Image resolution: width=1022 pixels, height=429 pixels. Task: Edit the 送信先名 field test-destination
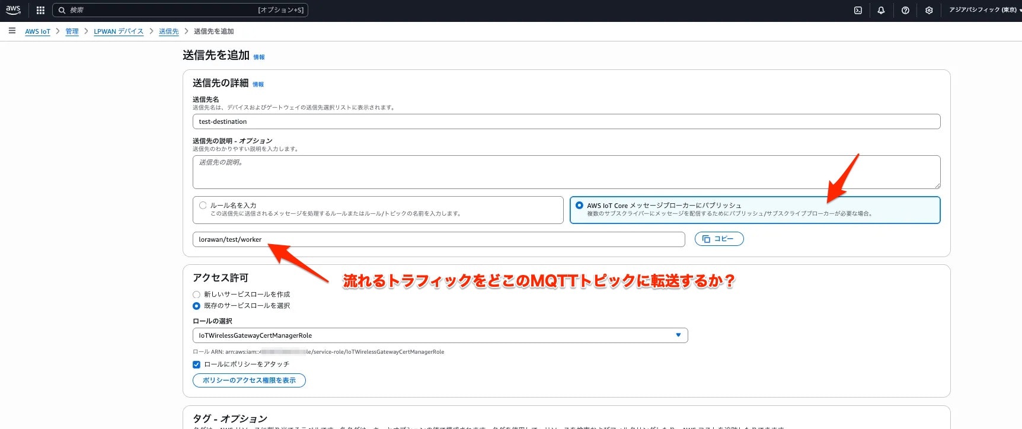point(566,121)
